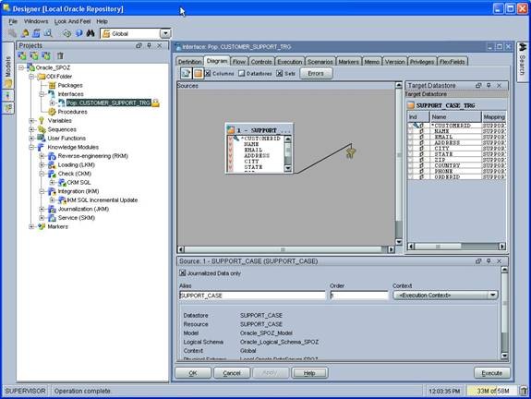Screen dimensions: 531x399
Task: Toggle the Columns checkbox
Action: (208, 73)
